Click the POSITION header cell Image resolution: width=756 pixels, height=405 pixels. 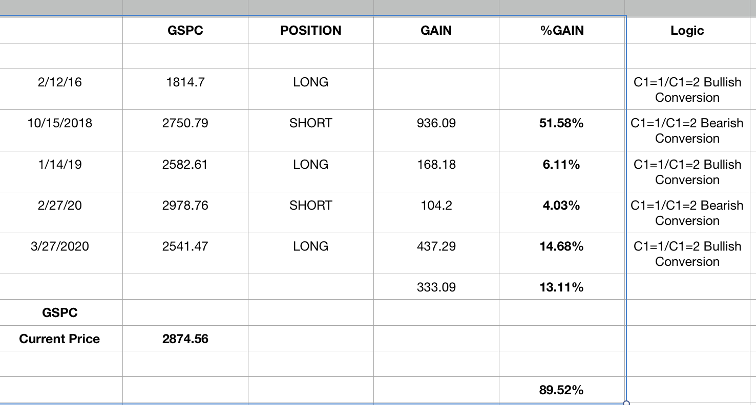310,31
